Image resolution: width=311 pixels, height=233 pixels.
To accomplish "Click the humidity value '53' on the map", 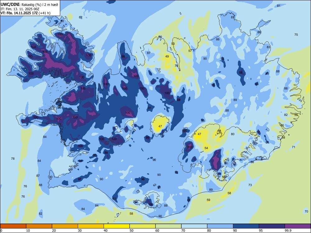I will [x=173, y=43].
